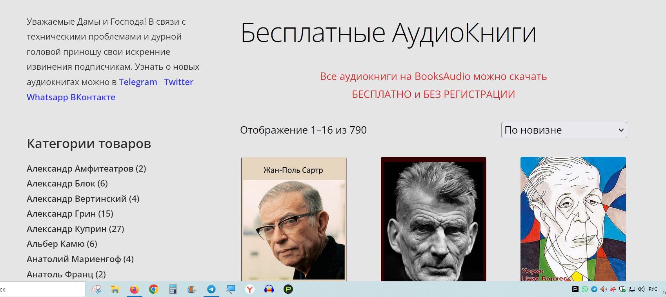
Task: Click the БЕСПЛАТНО и БЕЗ РЕГИСТРАЦИИ red text
Action: (433, 94)
